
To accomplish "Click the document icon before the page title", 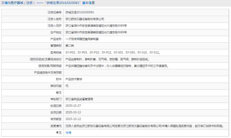I will [x=3, y=3].
